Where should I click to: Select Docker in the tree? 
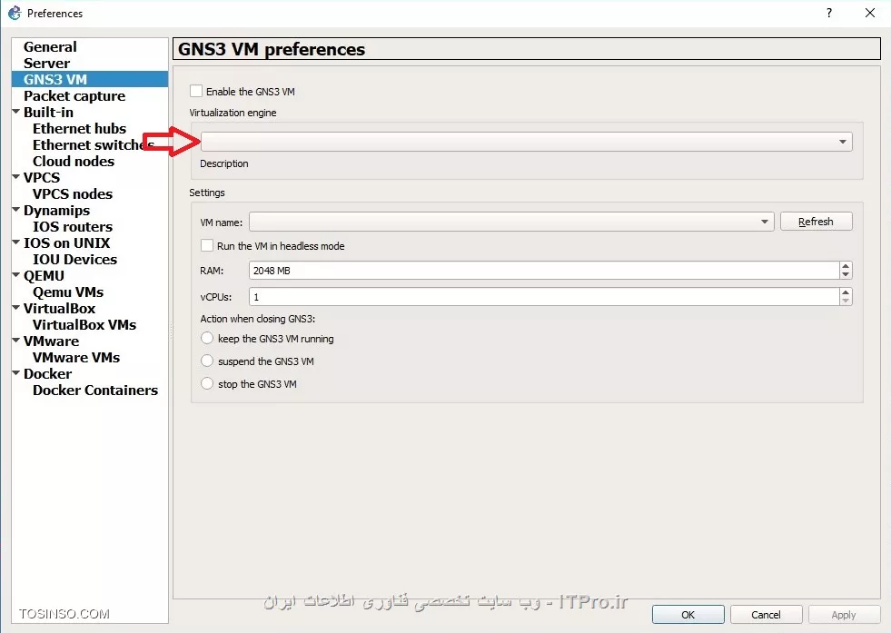[48, 373]
